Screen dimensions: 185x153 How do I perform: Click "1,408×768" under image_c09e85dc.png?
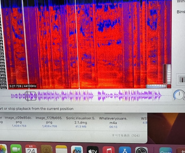(19, 126)
